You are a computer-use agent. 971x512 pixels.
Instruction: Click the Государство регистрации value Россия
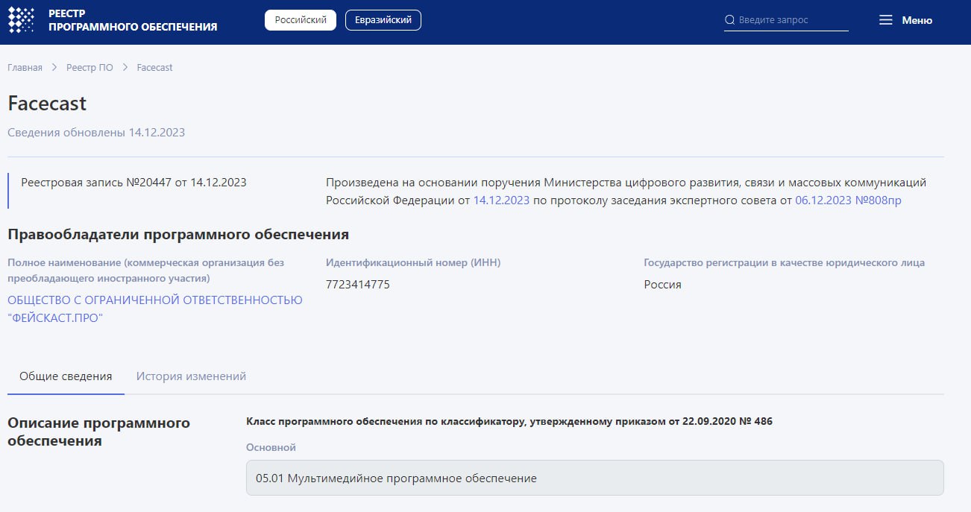click(x=662, y=284)
